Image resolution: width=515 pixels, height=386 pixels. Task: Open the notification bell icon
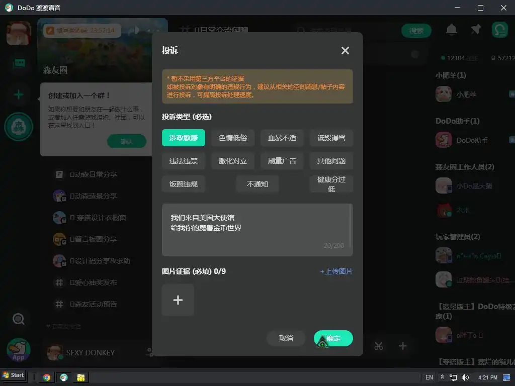pos(451,30)
